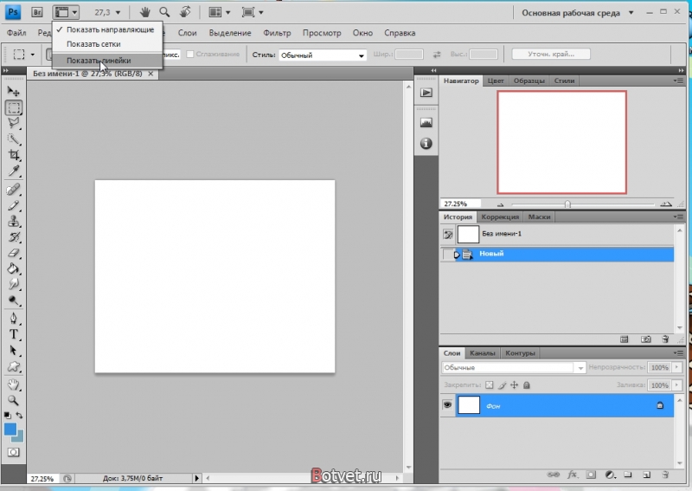Open the layer blend mode Обычные dropdown
Viewport: 692px width, 491px height.
(513, 368)
